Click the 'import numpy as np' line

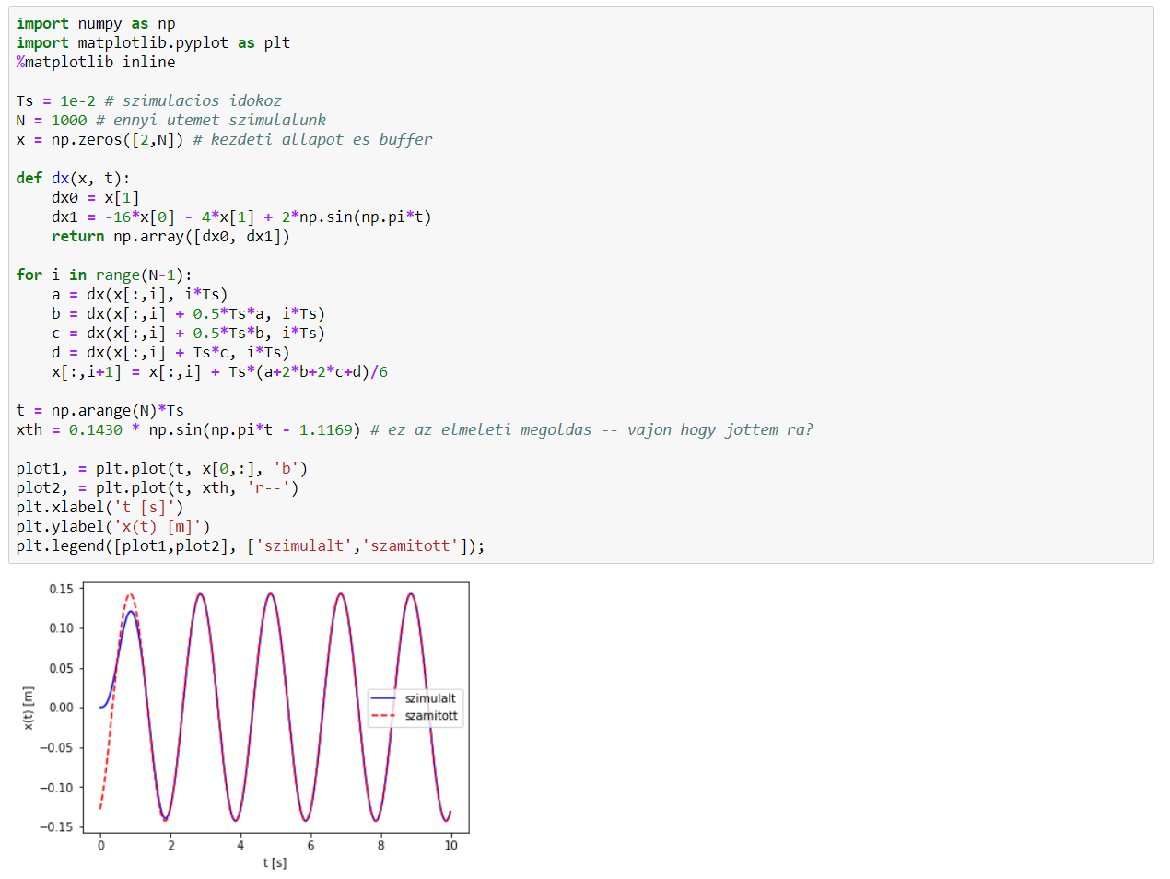95,23
